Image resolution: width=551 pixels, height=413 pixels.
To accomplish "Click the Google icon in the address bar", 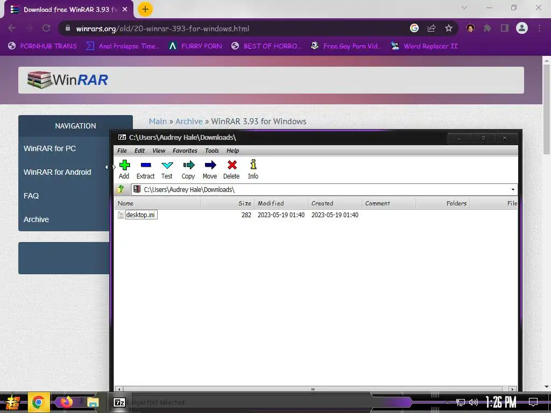I will point(414,28).
